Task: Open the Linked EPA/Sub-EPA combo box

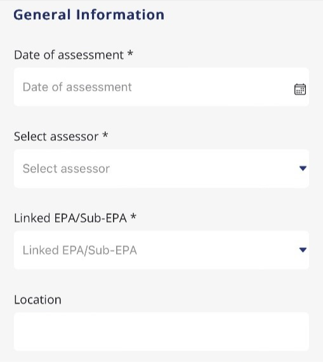Action: pyautogui.click(x=161, y=250)
